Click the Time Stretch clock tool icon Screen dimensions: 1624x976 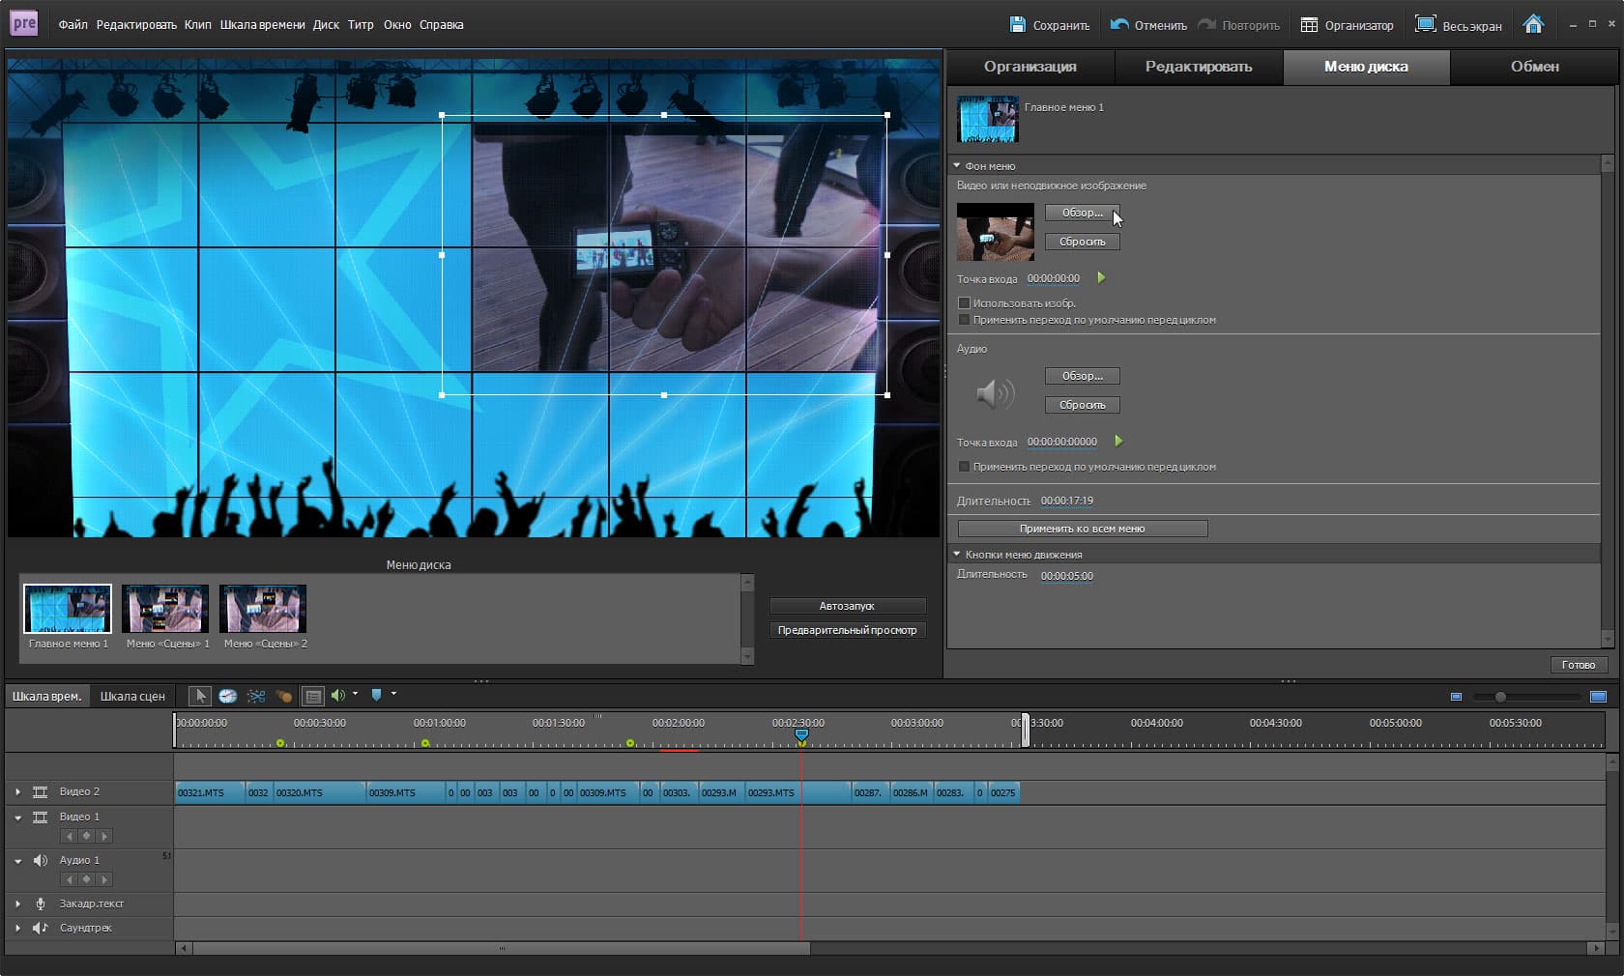228,696
